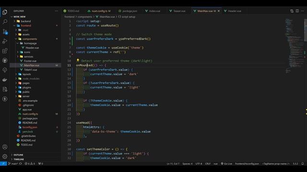The image size is (307, 172).
Task: Click Go Live in status bar
Action: click(226, 163)
